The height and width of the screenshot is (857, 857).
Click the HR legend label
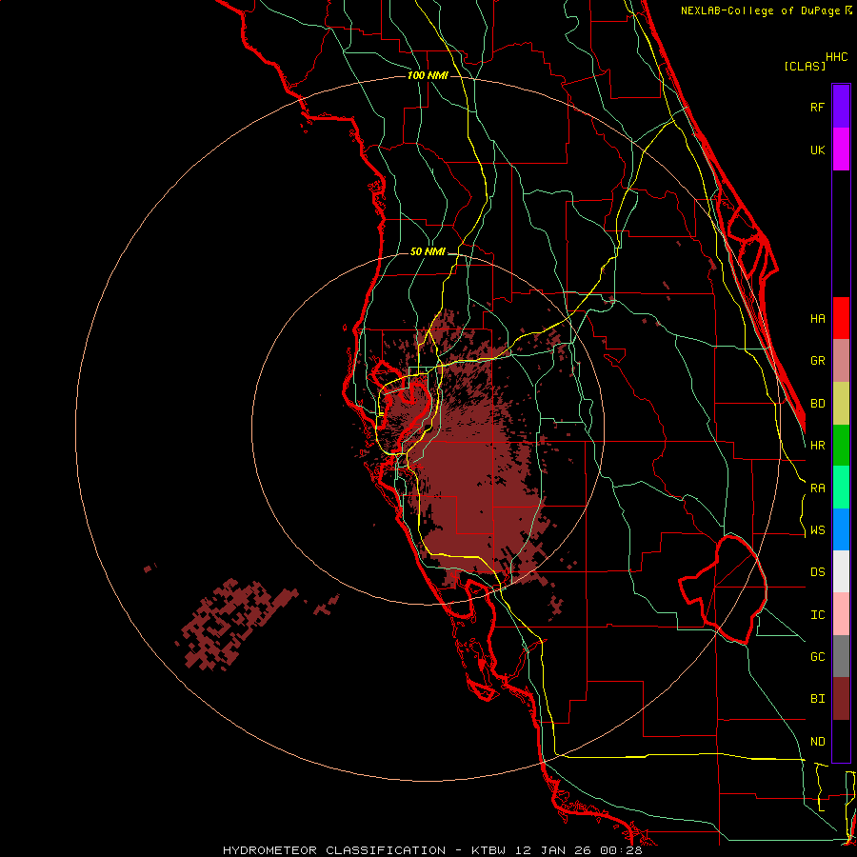pos(818,446)
